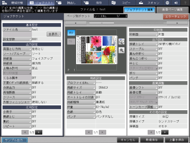Open the 両端断裁 setting
190x143 pixels.
(17, 93)
